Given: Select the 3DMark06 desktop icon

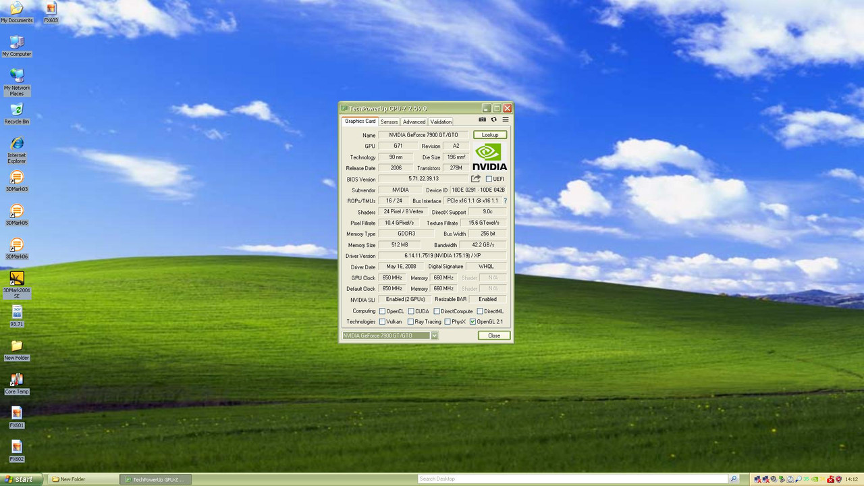Looking at the screenshot, I should pyautogui.click(x=17, y=249).
